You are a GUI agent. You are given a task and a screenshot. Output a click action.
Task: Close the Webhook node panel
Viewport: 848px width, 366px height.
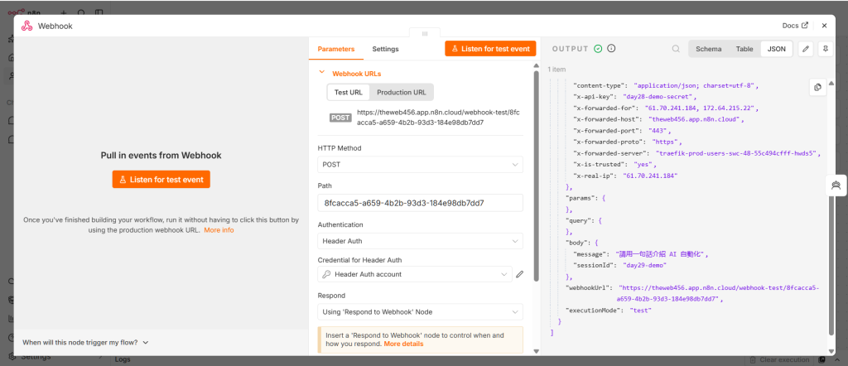click(824, 26)
